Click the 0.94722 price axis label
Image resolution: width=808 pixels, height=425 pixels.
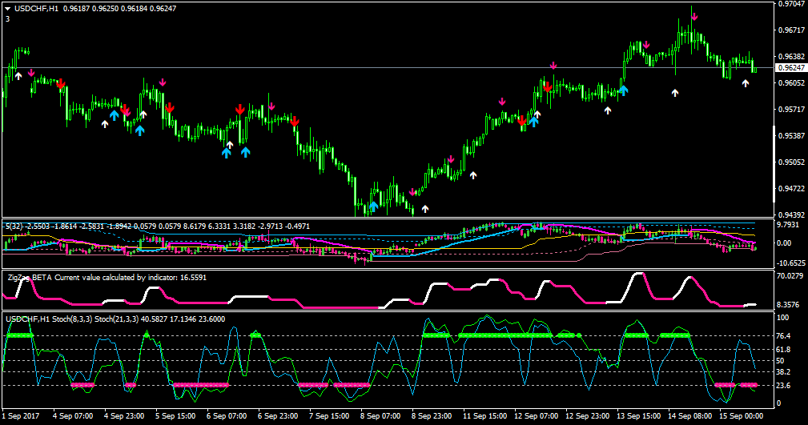(791, 189)
